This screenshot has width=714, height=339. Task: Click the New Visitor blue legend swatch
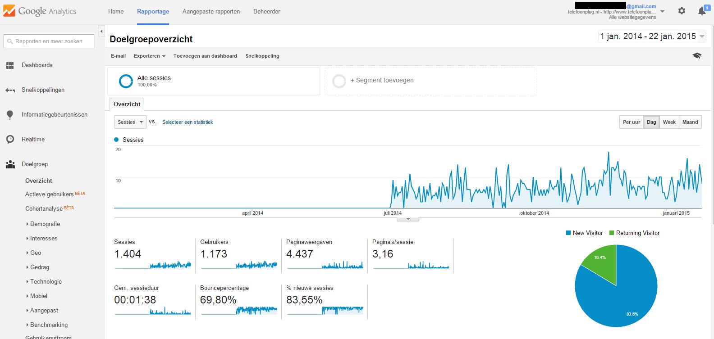568,233
